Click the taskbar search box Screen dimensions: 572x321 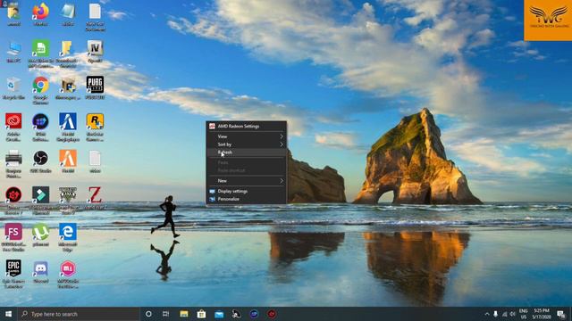click(x=79, y=314)
